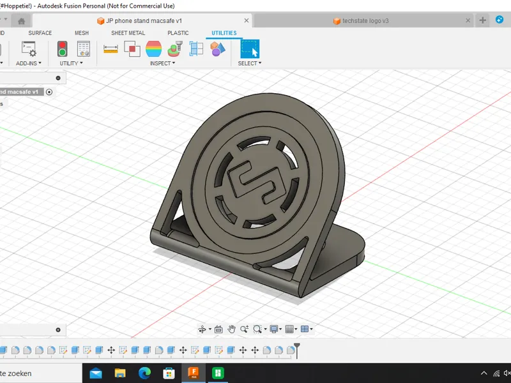511x383 pixels.
Task: Open the SELECT dropdown menu
Action: point(250,63)
